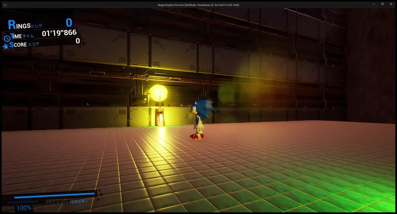Click the blue ring count 0
Viewport: 397px width, 214px height.
(x=69, y=23)
